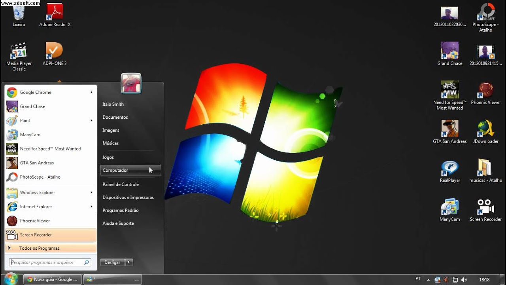Open 2012011022030 video file thumbnail

coord(449,16)
